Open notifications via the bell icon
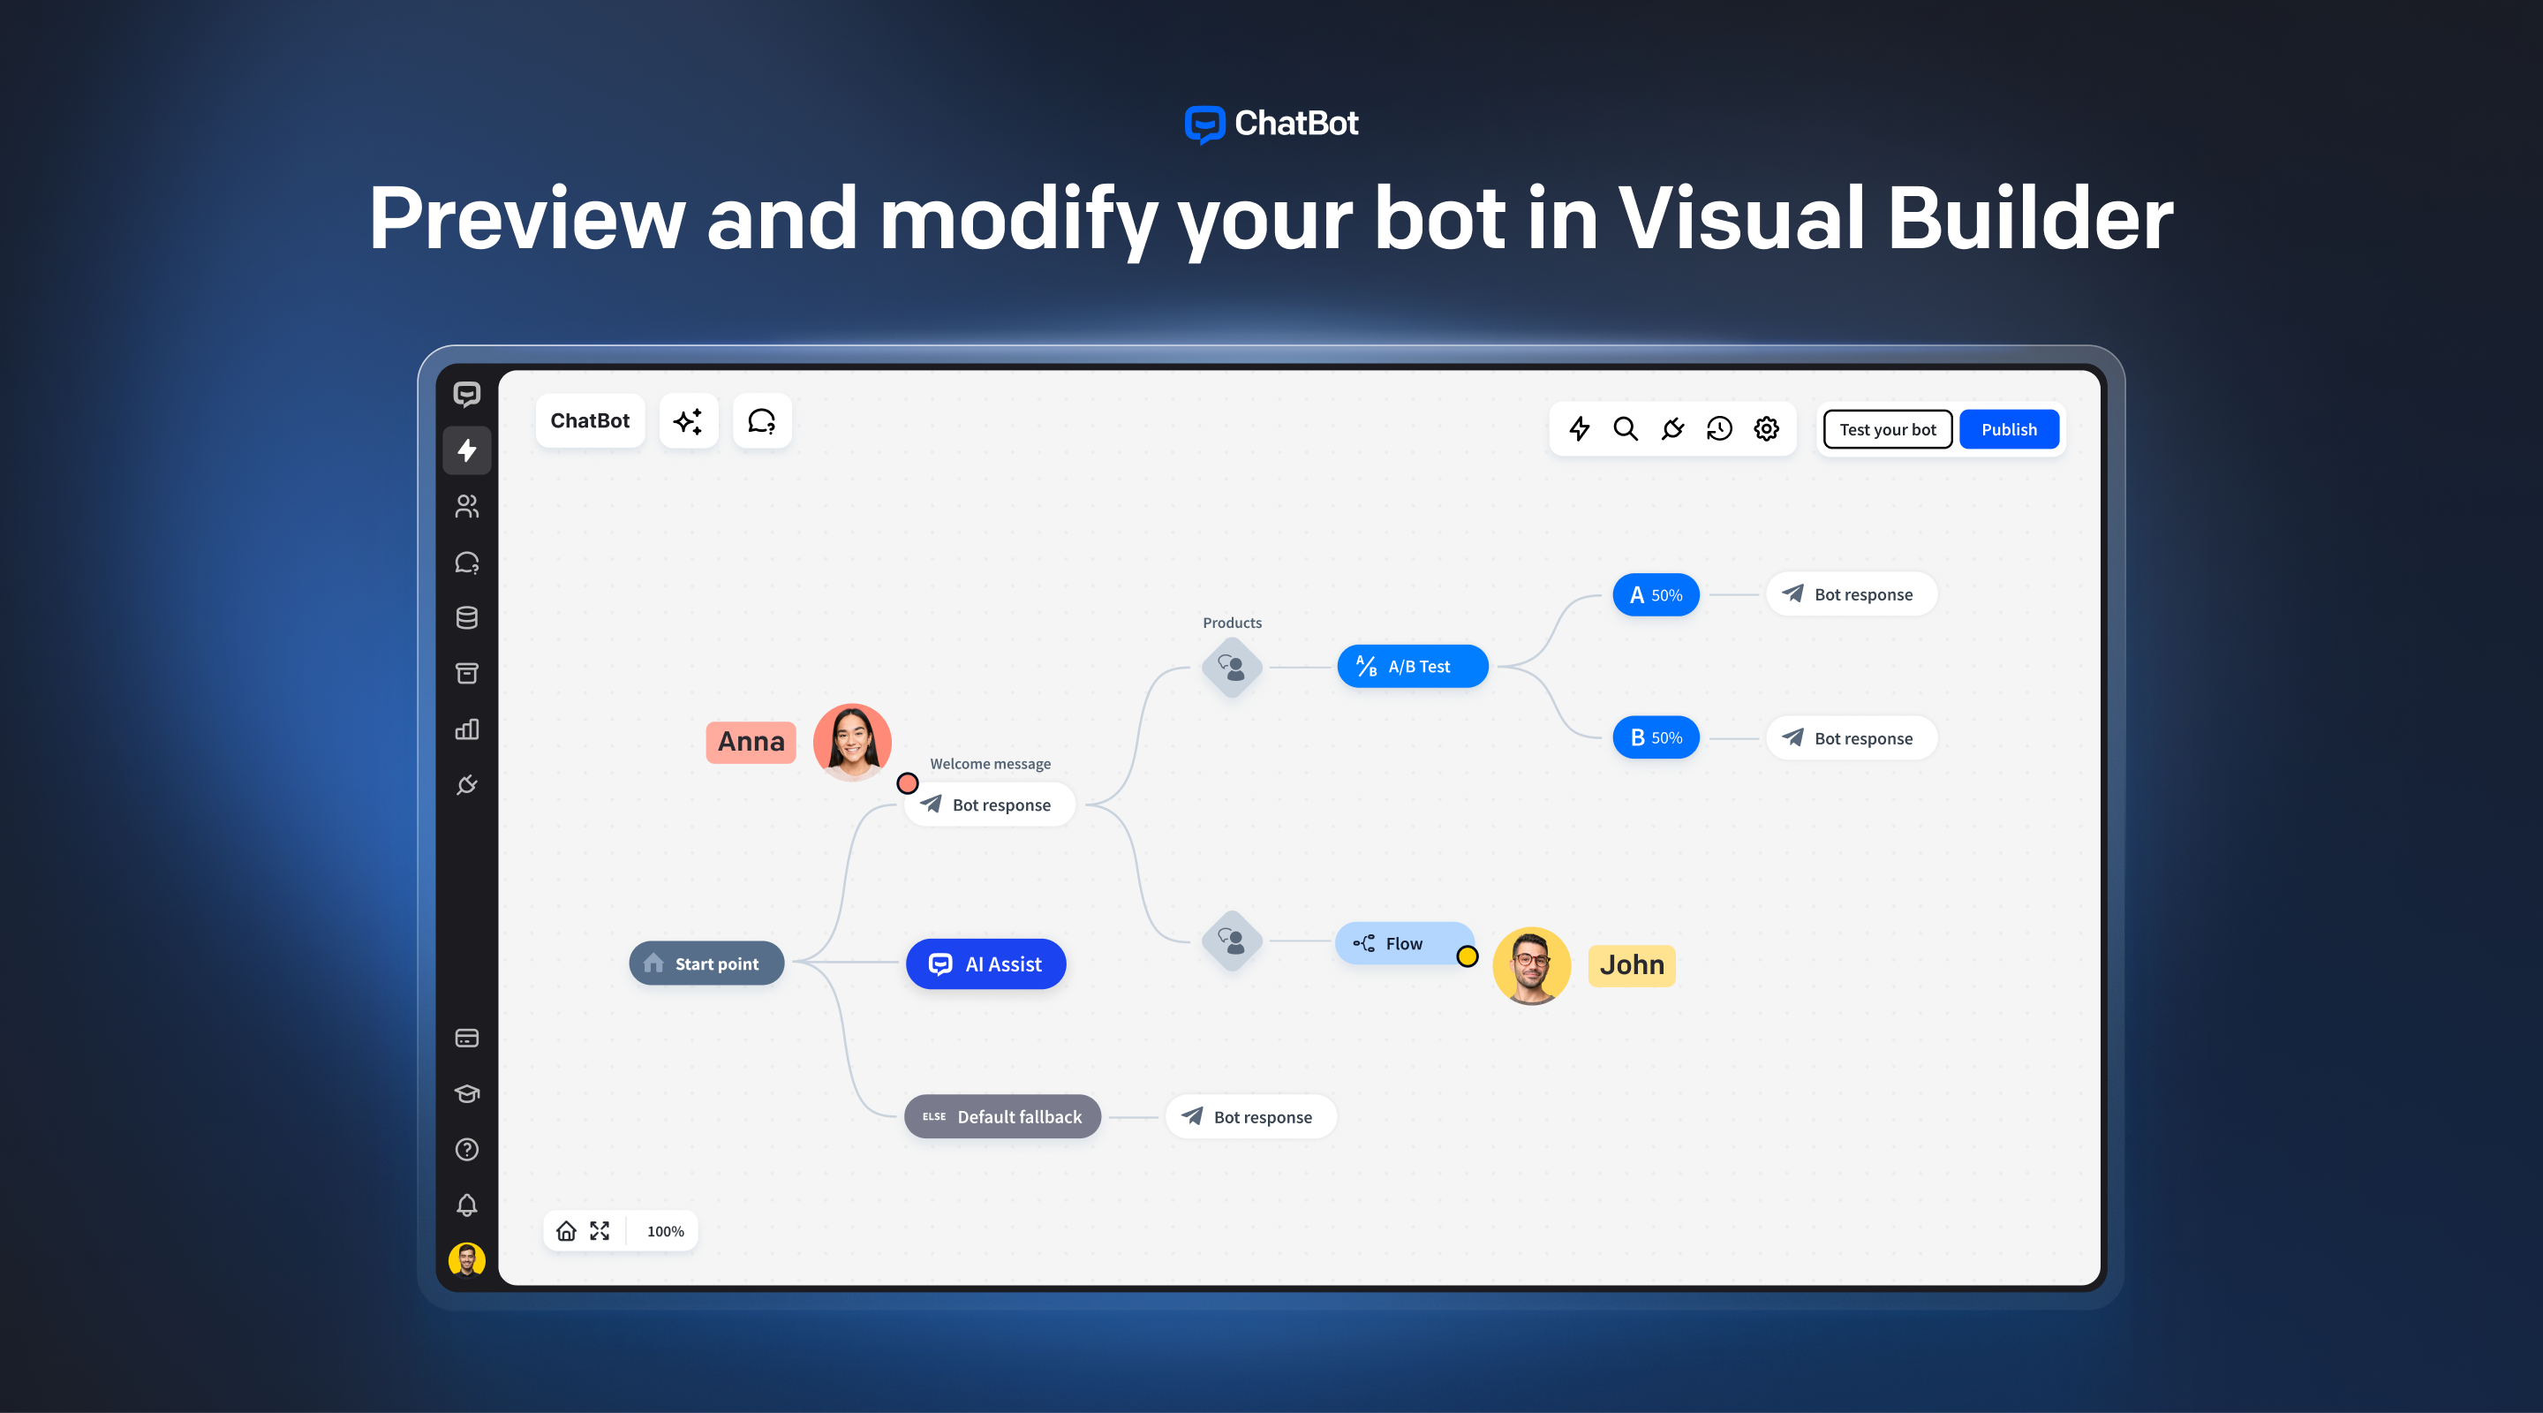 click(467, 1205)
